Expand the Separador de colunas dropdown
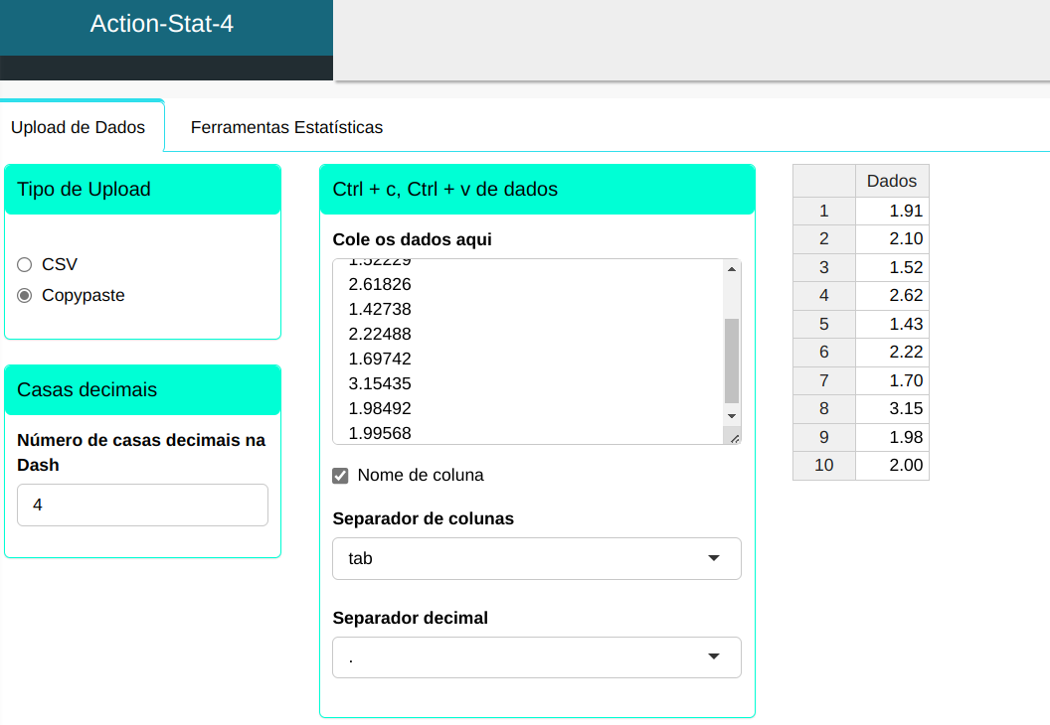The height and width of the screenshot is (725, 1050). [x=537, y=558]
